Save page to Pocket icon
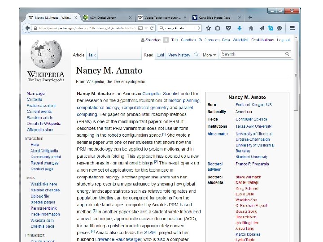323x242 pixels. click(228, 28)
